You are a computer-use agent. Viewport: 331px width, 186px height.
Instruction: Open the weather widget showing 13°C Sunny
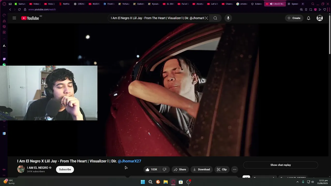tap(9, 182)
